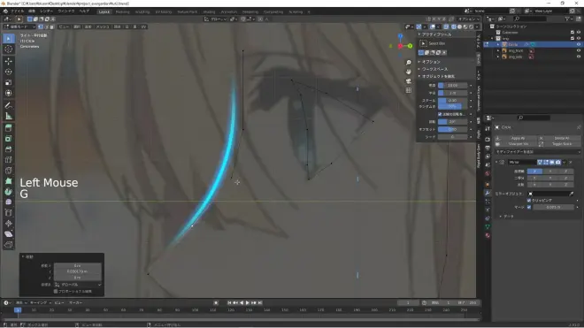Screen dimensions: 584x328
Task: Jump to the timeline end frame
Action: [x=260, y=302]
